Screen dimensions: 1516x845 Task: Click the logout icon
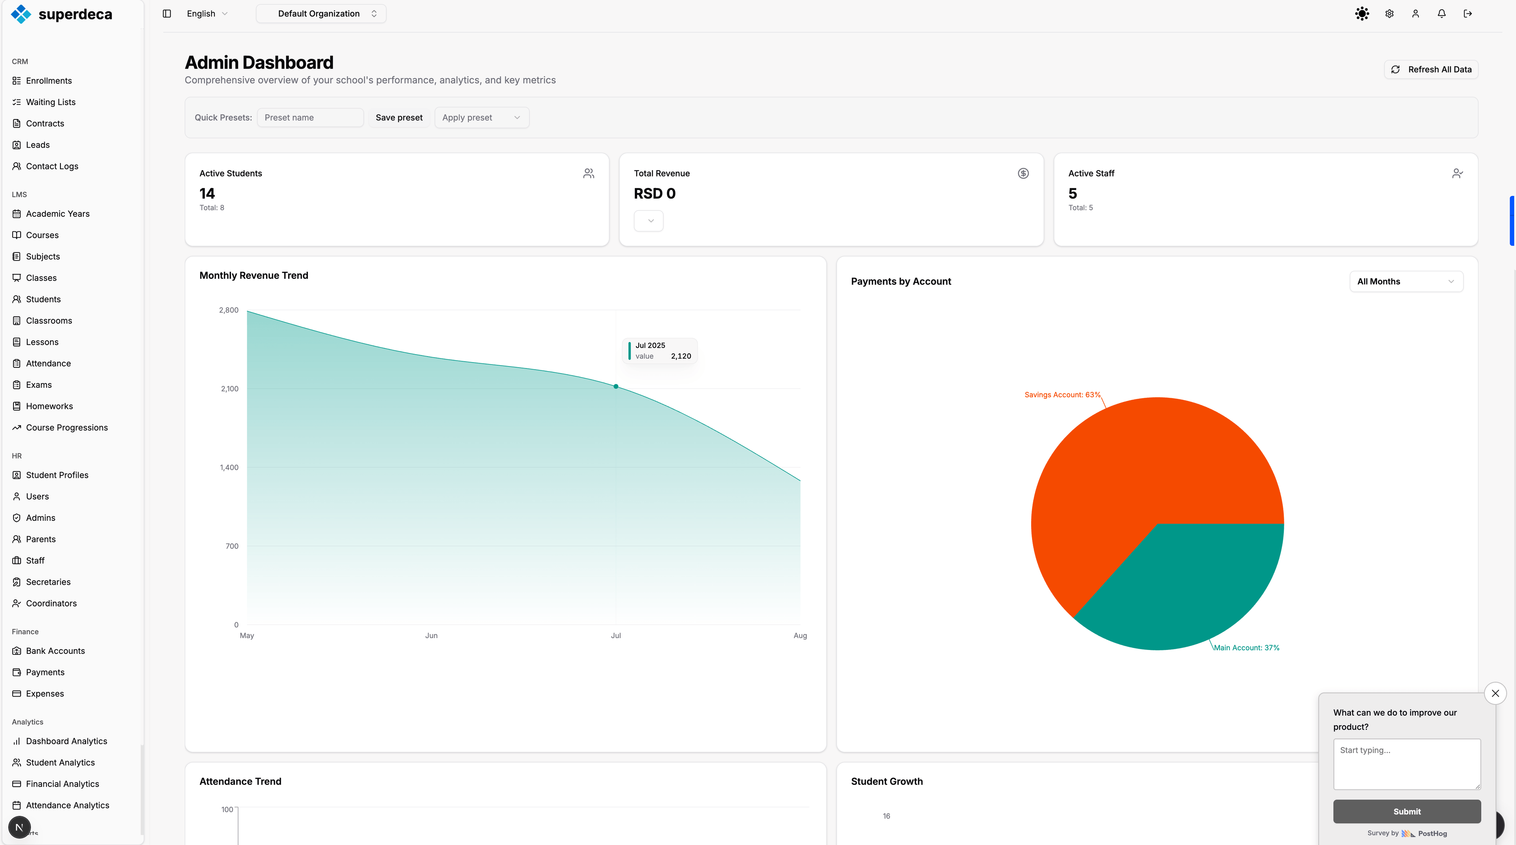1468,13
